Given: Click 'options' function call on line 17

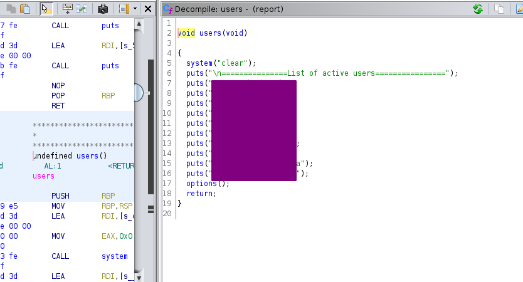Looking at the screenshot, I should click(201, 184).
